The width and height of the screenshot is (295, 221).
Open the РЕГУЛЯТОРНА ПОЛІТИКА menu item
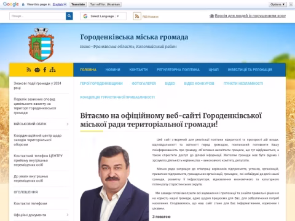click(x=178, y=70)
